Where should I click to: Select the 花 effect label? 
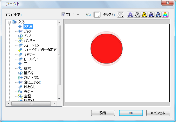coord(26,64)
